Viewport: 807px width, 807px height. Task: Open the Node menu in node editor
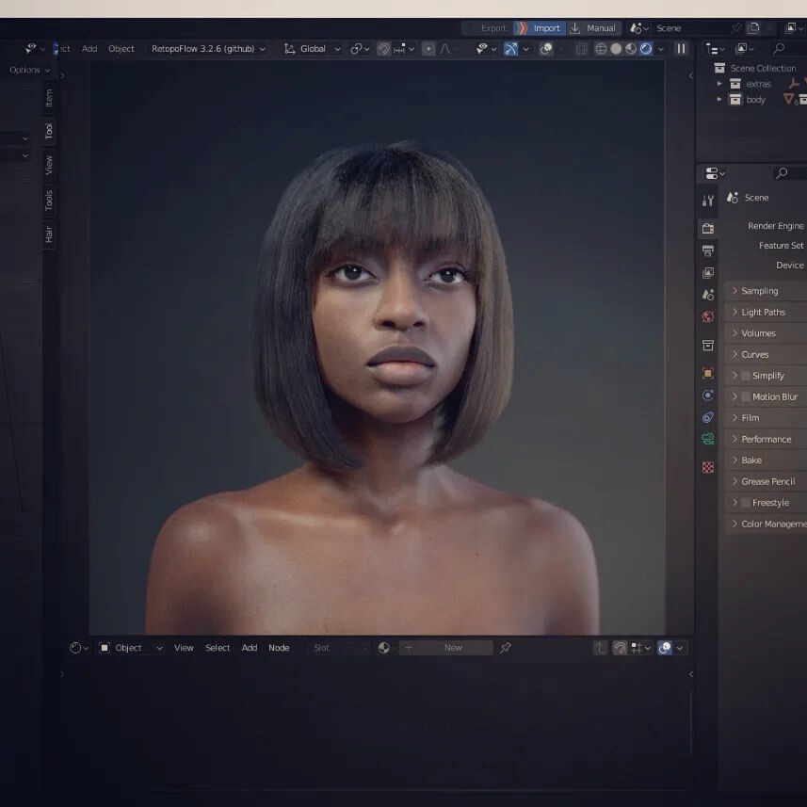tap(279, 648)
